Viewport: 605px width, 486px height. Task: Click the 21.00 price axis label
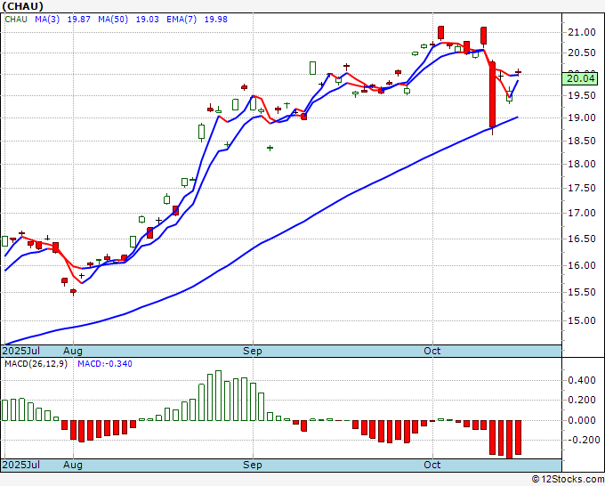582,32
